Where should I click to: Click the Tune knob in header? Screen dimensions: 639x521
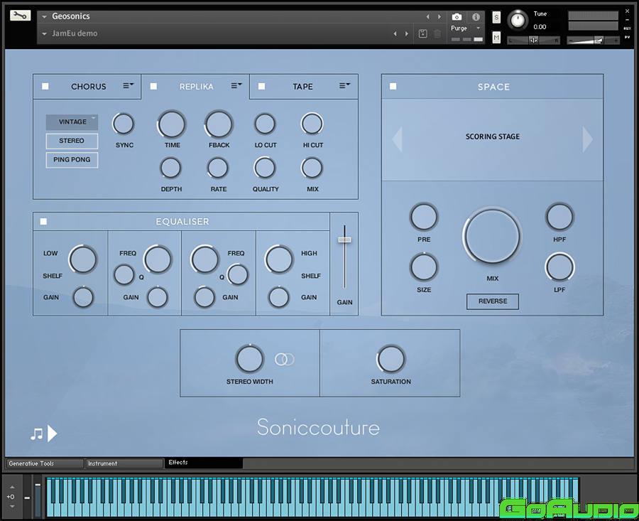click(518, 20)
